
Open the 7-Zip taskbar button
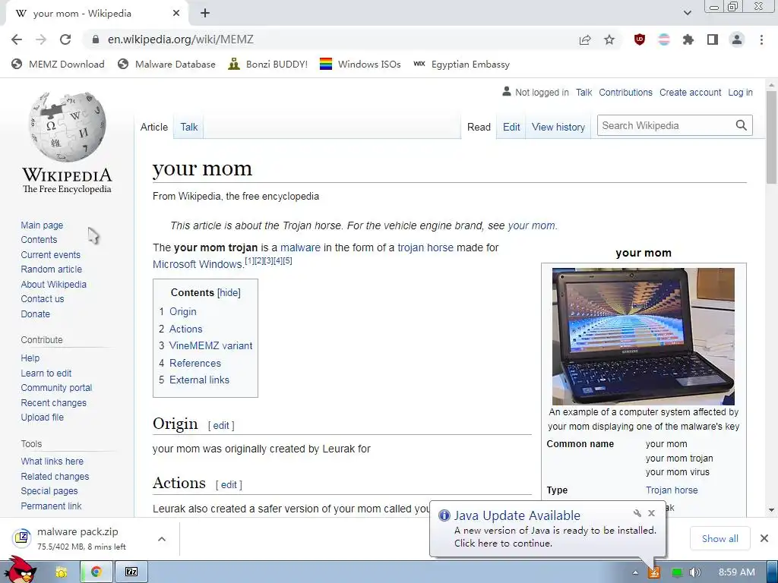(x=131, y=572)
